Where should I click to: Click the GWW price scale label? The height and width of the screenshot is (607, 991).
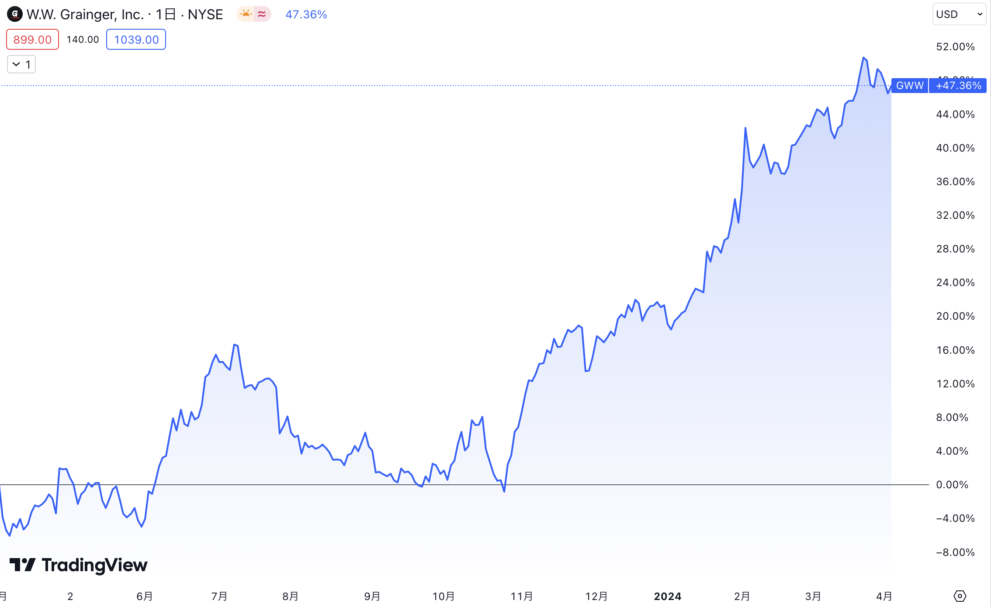click(910, 86)
